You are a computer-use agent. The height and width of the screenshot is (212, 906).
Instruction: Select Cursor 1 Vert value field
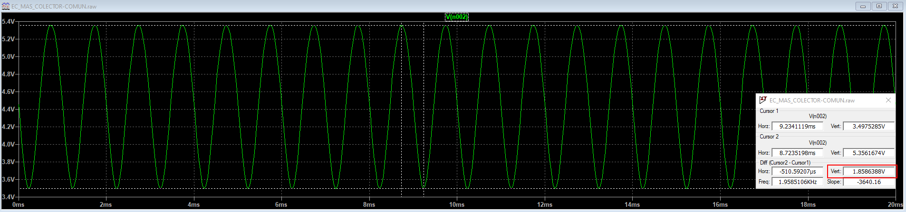[x=868, y=126]
